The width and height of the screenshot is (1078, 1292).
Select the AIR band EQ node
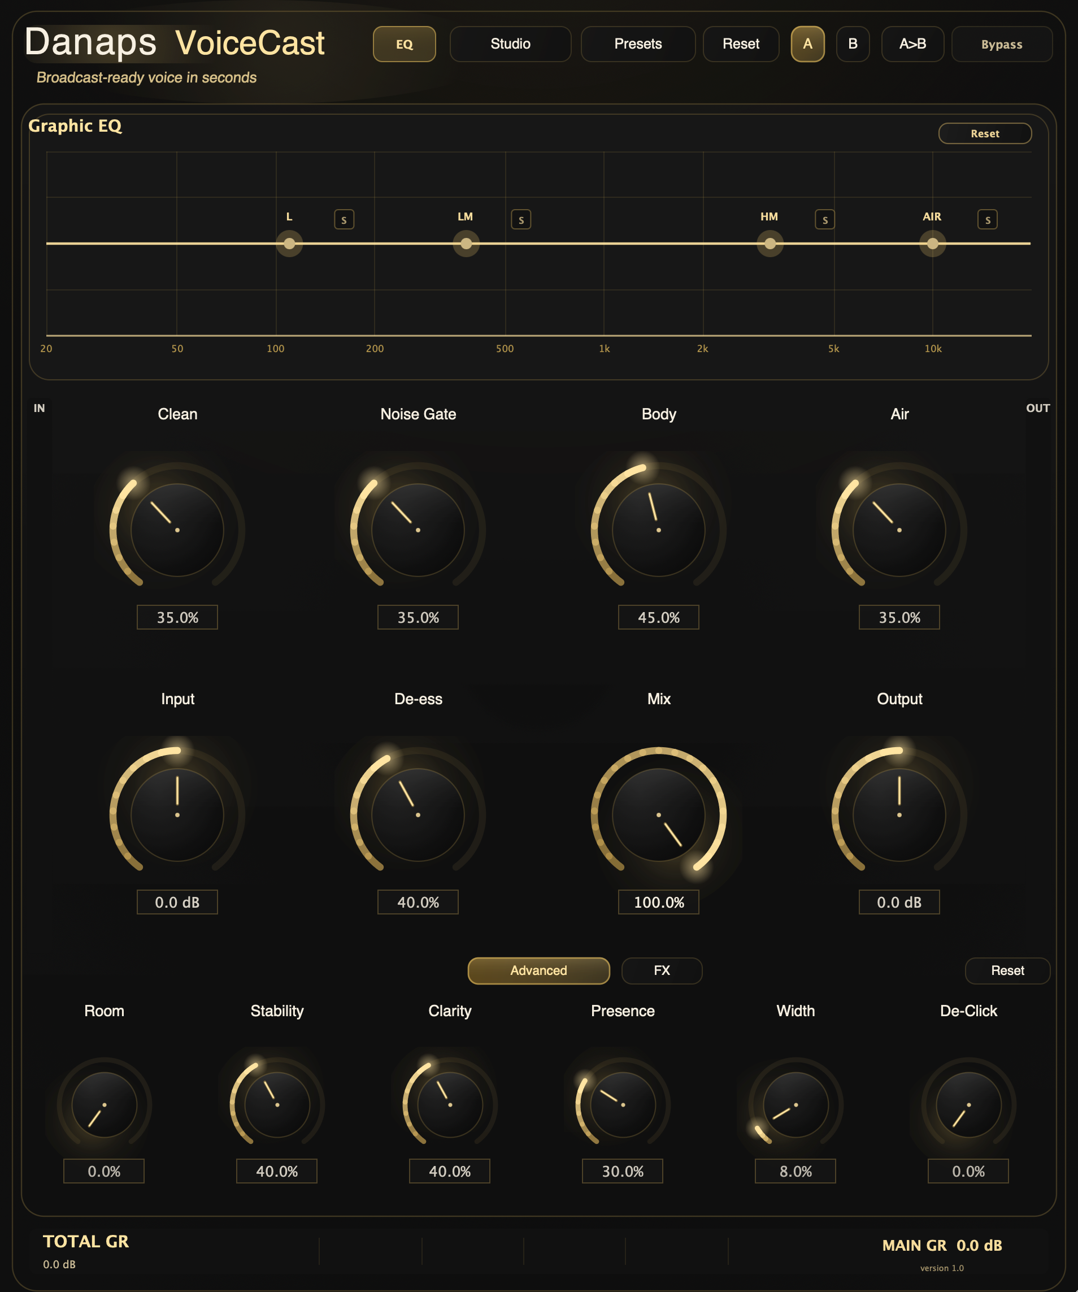point(933,244)
